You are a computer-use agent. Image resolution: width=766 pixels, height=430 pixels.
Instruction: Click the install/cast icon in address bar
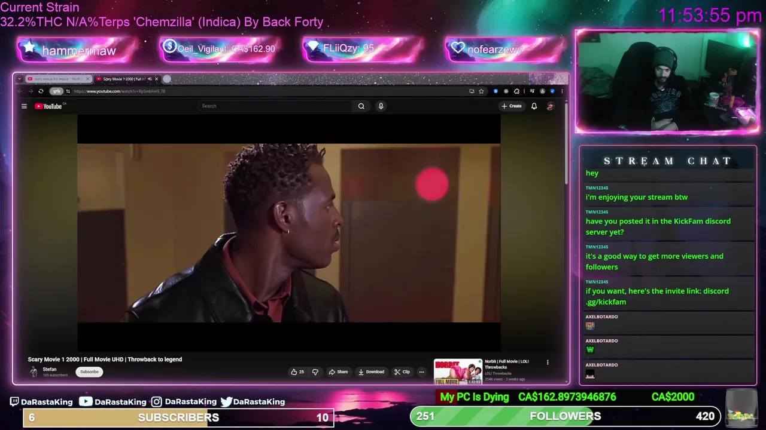click(472, 91)
